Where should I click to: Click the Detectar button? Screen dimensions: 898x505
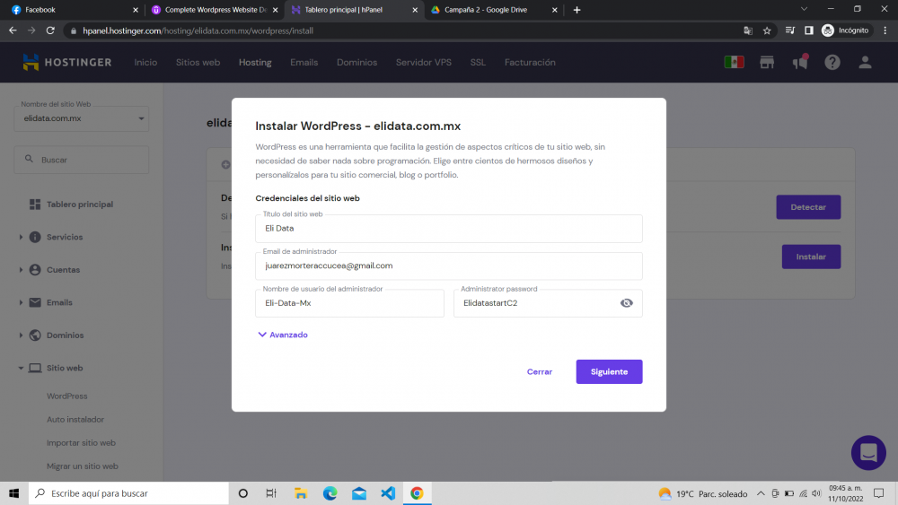coord(808,207)
